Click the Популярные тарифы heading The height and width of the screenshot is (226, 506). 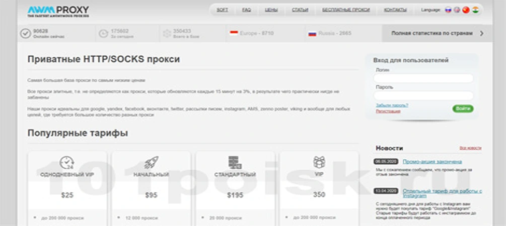click(x=78, y=133)
